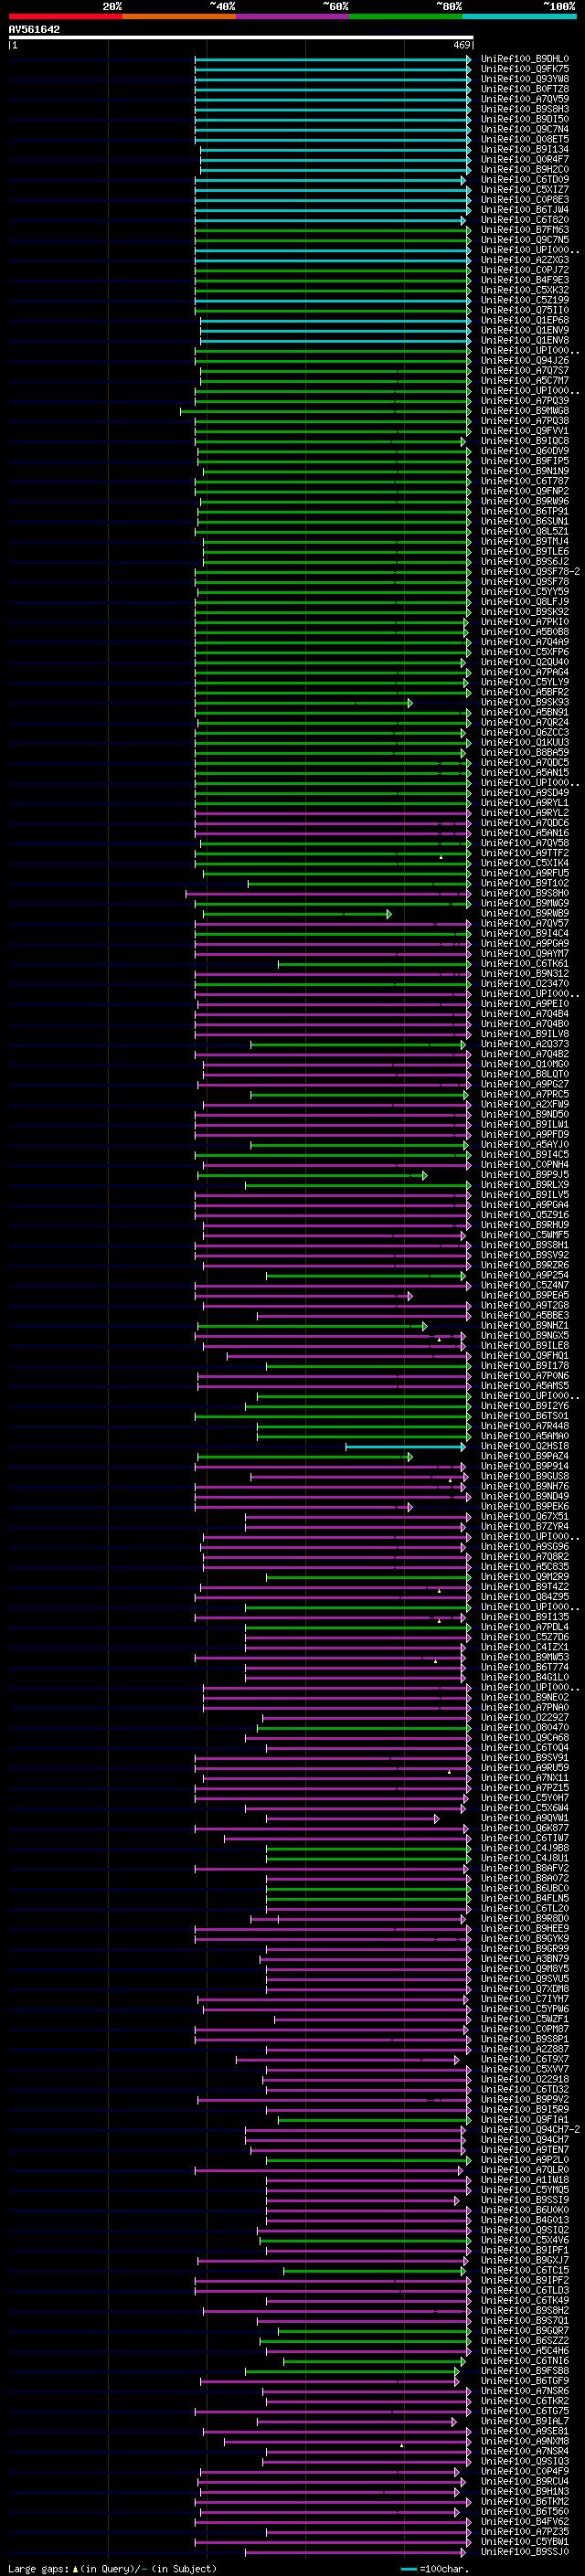This screenshot has width=585, height=2576.
Task: Click hit label UniRef100_Q08ET5
Action: click(524, 139)
